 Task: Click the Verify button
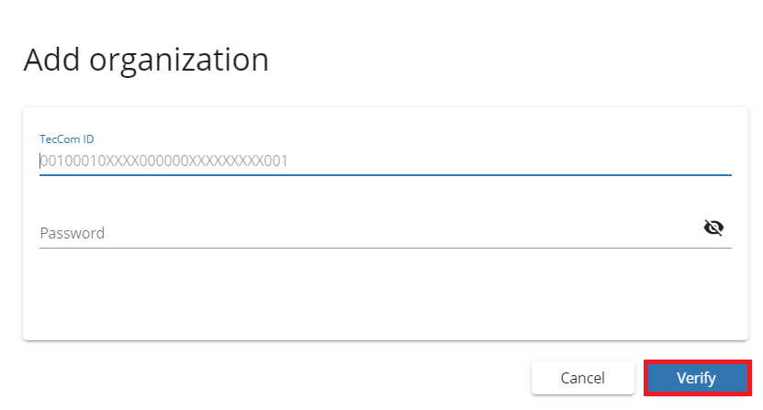point(697,378)
